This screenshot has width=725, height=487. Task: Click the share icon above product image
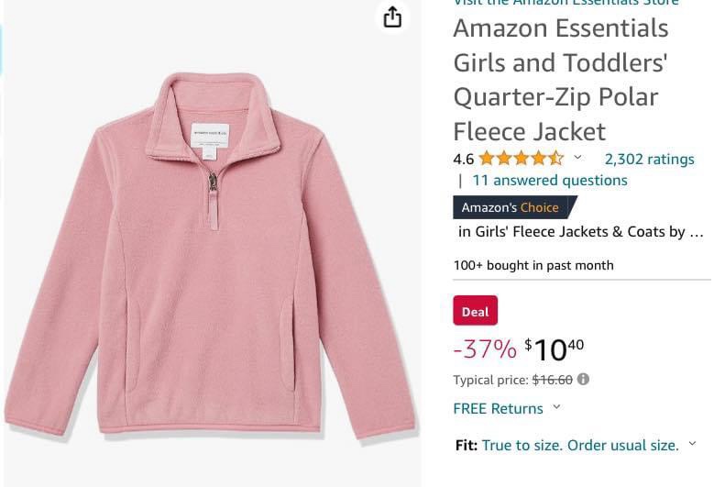pyautogui.click(x=392, y=17)
